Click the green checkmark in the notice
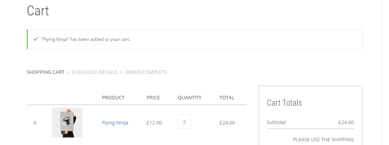Viewport: 389px width, 145px height. [36, 39]
